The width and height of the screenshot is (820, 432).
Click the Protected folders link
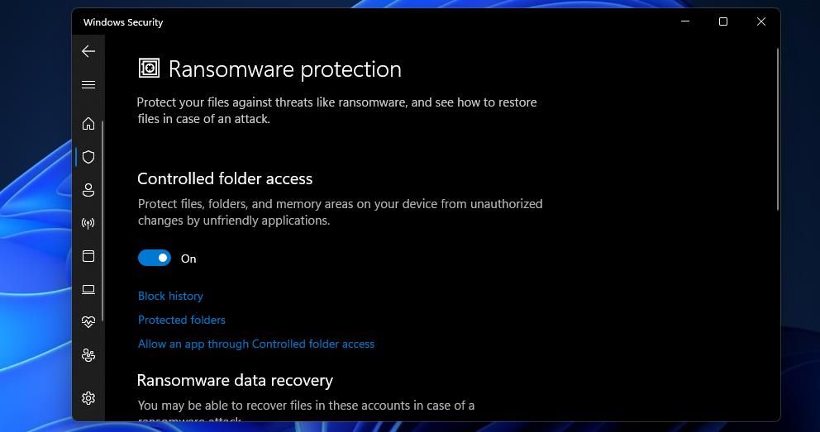[182, 320]
